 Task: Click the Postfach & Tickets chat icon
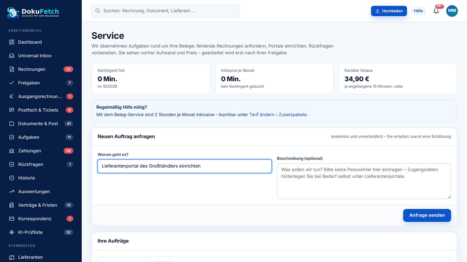(x=12, y=110)
